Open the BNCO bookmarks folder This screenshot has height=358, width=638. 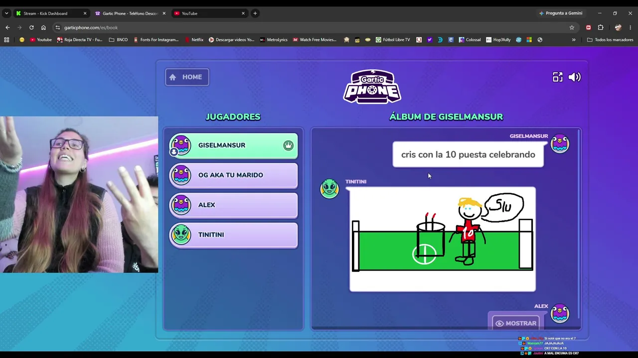tap(119, 40)
